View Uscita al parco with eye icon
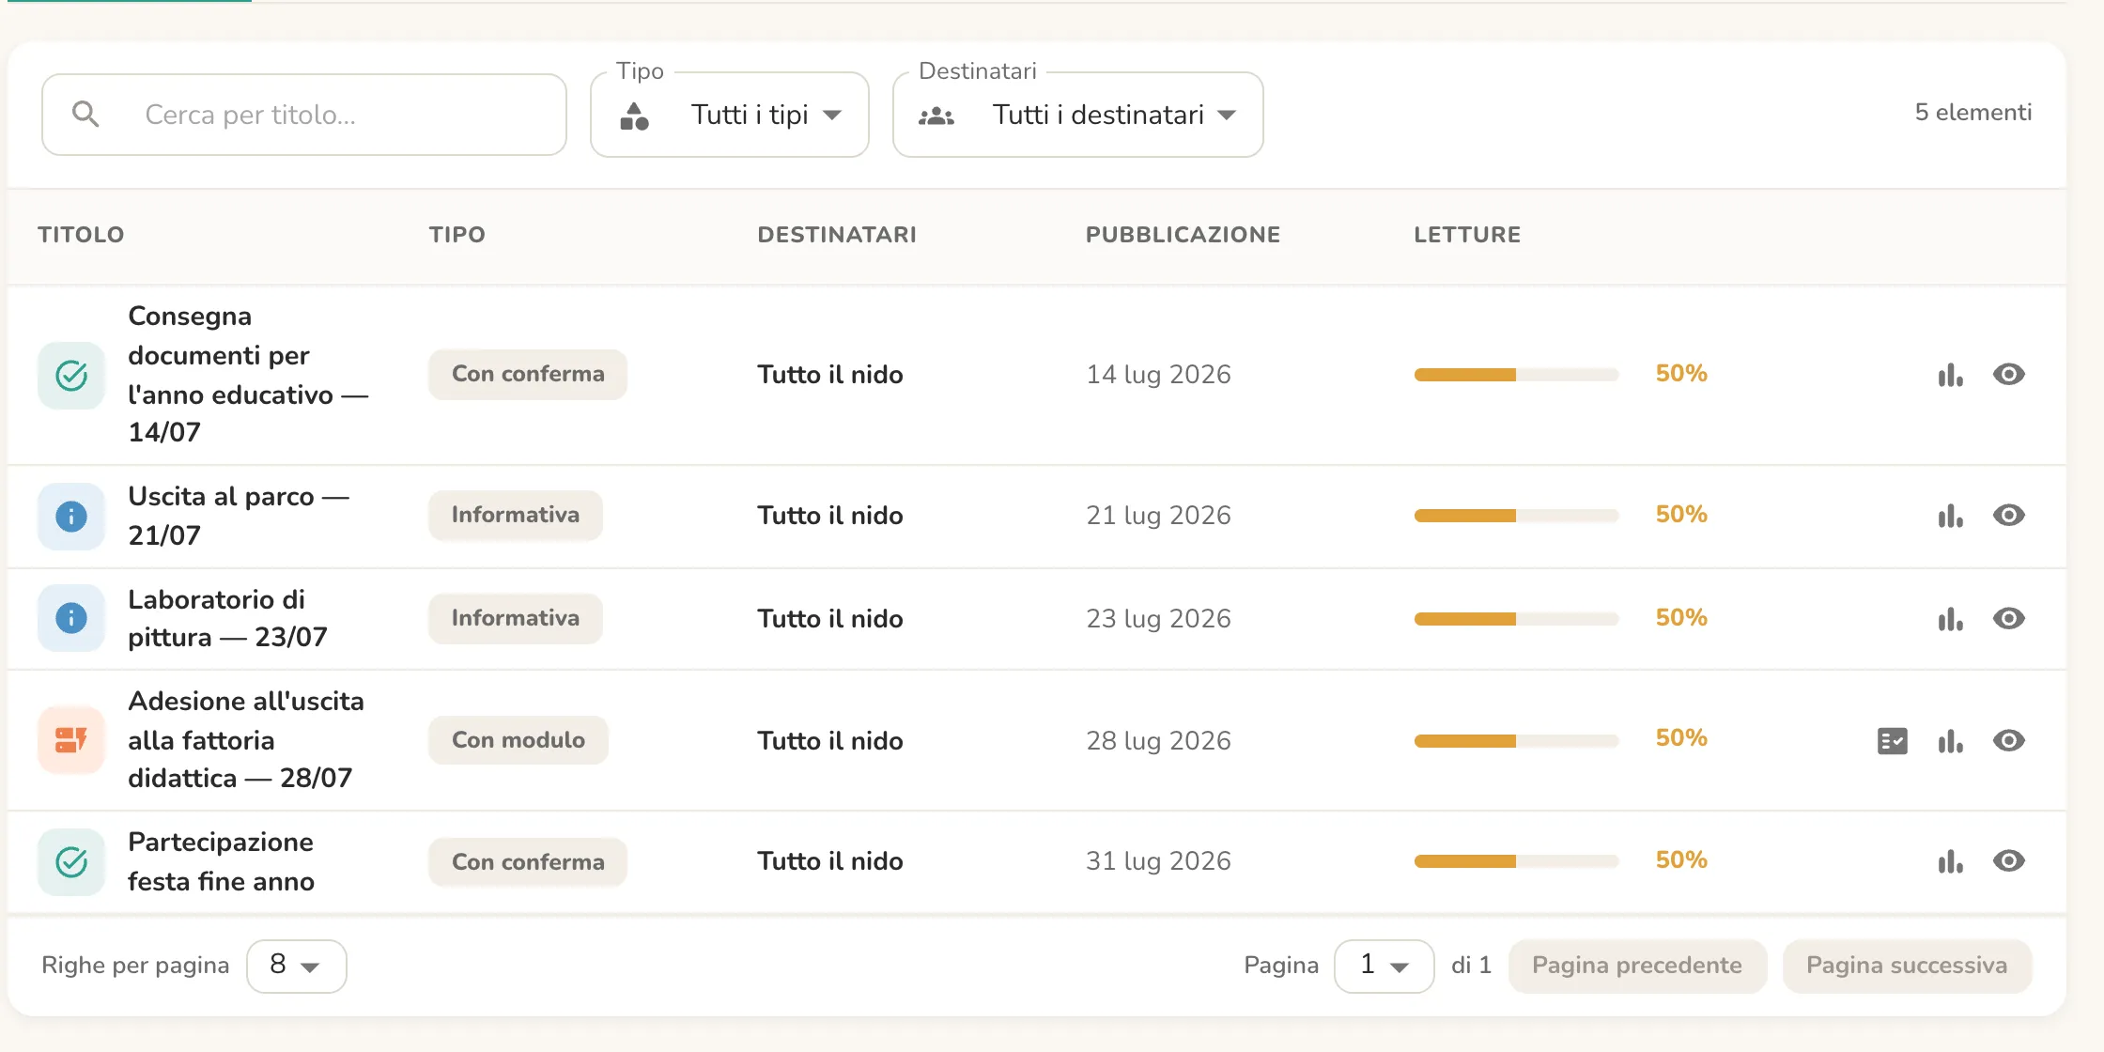This screenshot has height=1052, width=2104. click(x=2008, y=516)
